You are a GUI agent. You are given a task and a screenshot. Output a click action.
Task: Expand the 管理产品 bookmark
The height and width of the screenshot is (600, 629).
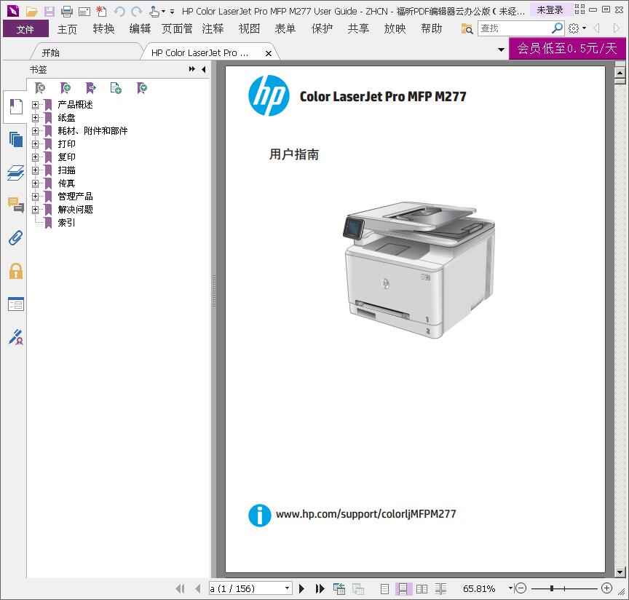pos(35,197)
